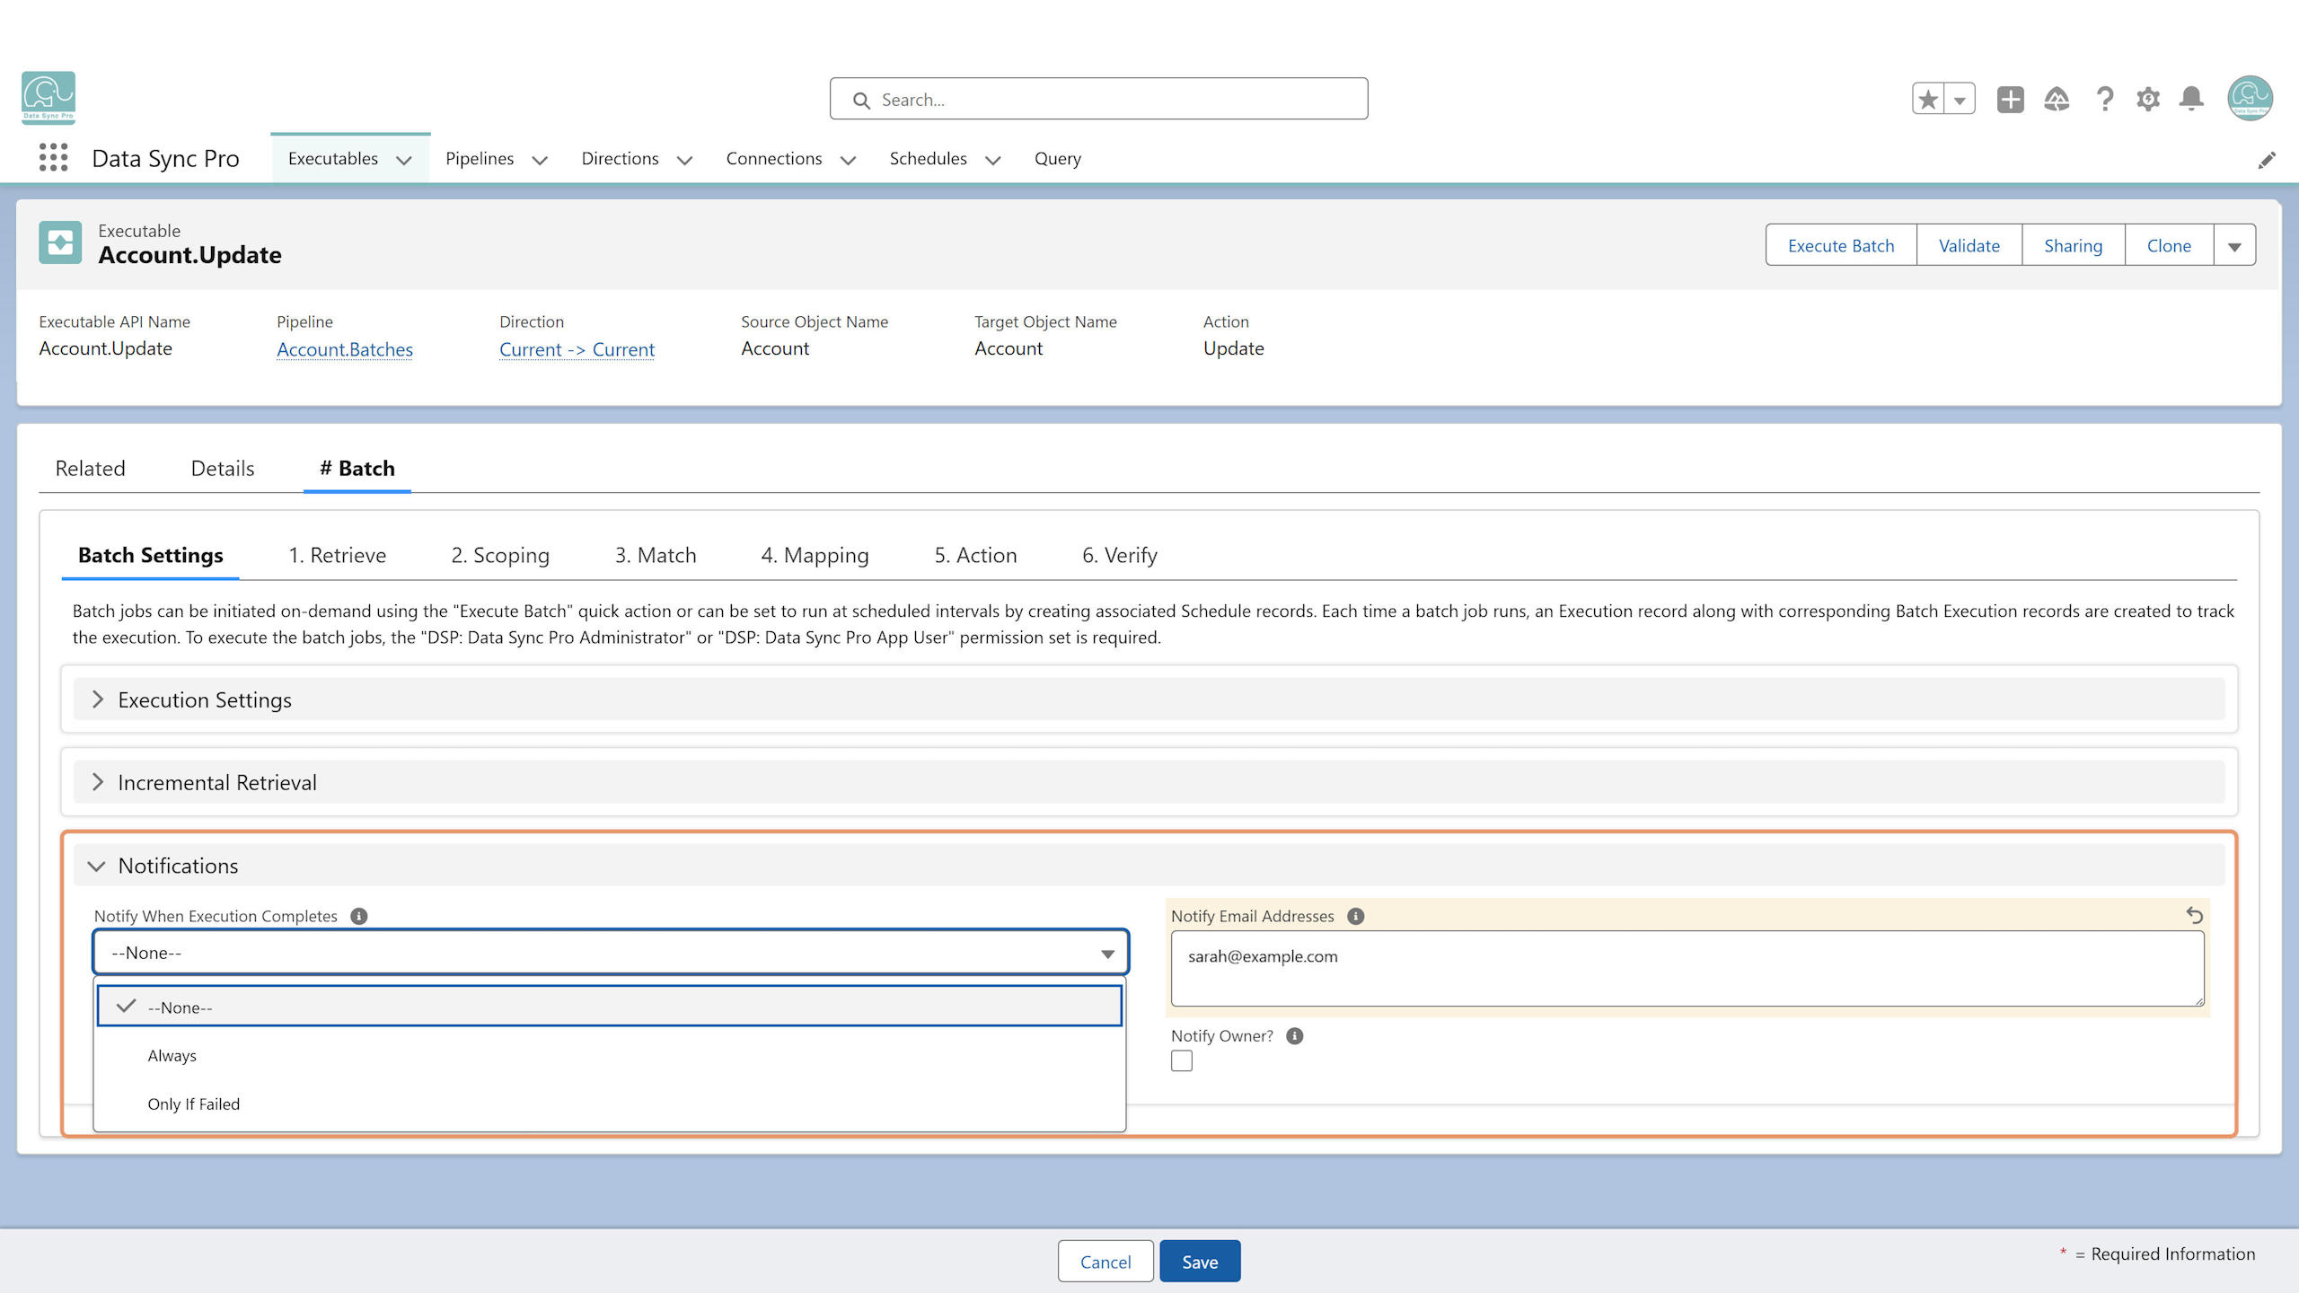Click the favorites star icon
The image size is (2299, 1293).
1928,99
